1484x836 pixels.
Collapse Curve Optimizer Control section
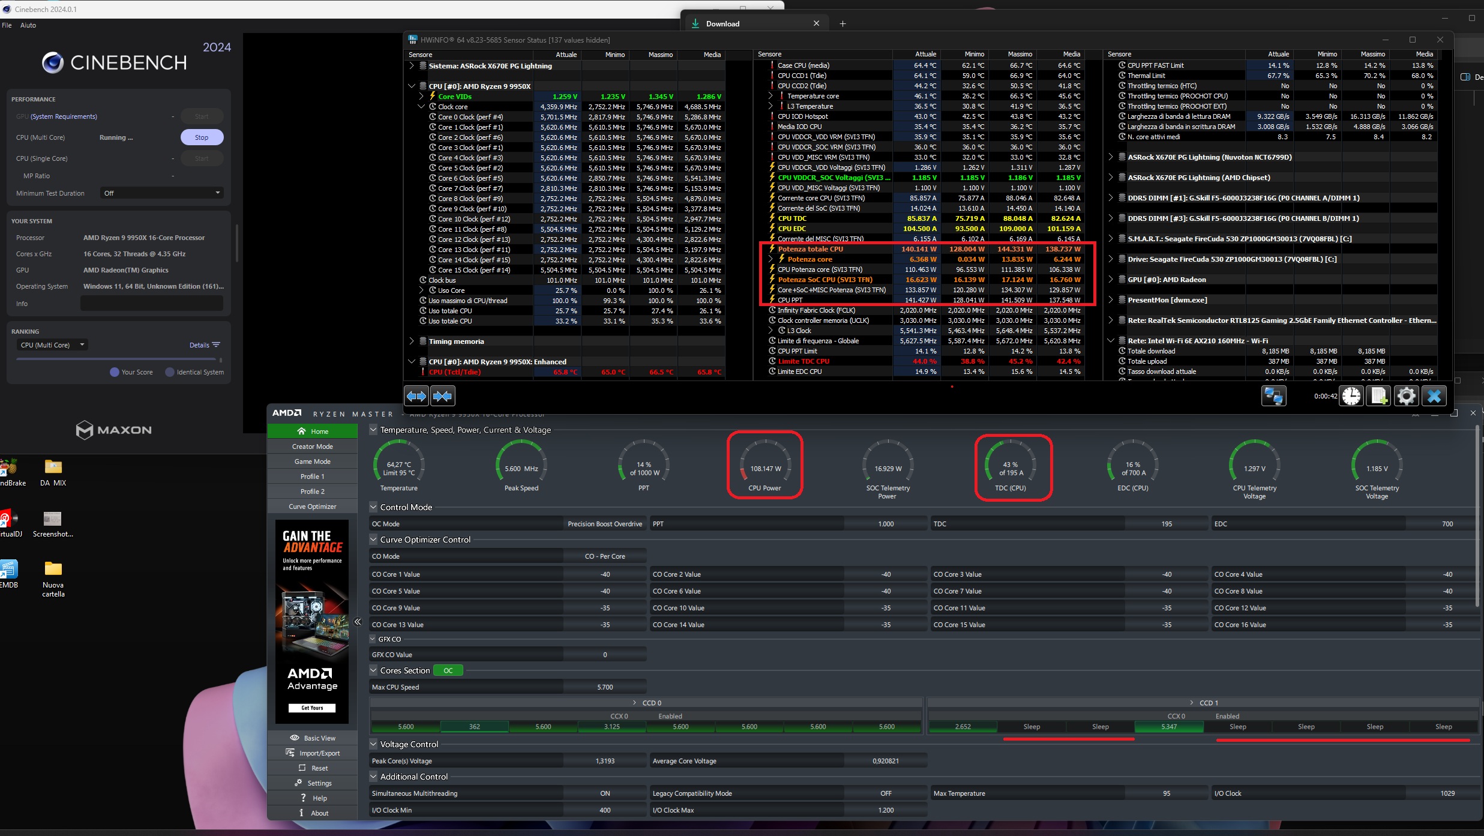point(373,540)
